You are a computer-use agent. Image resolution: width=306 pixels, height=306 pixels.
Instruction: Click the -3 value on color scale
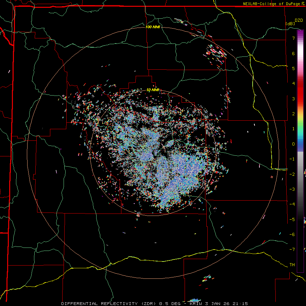tap(292, 189)
